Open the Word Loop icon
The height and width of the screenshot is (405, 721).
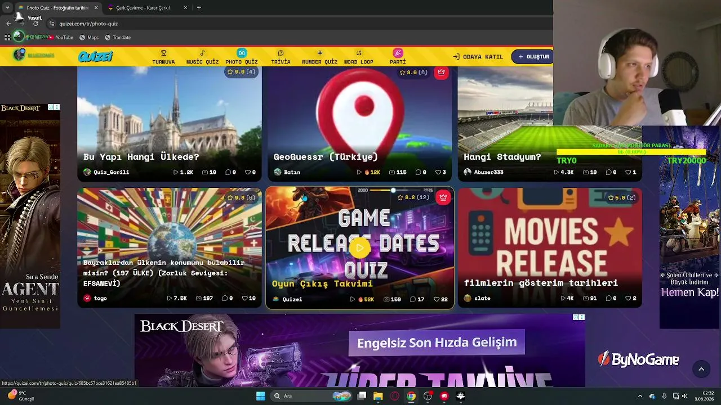click(359, 53)
